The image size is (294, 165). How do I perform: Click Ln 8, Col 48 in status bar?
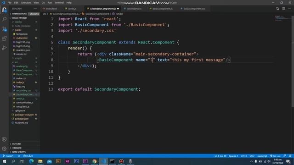(x=220, y=156)
